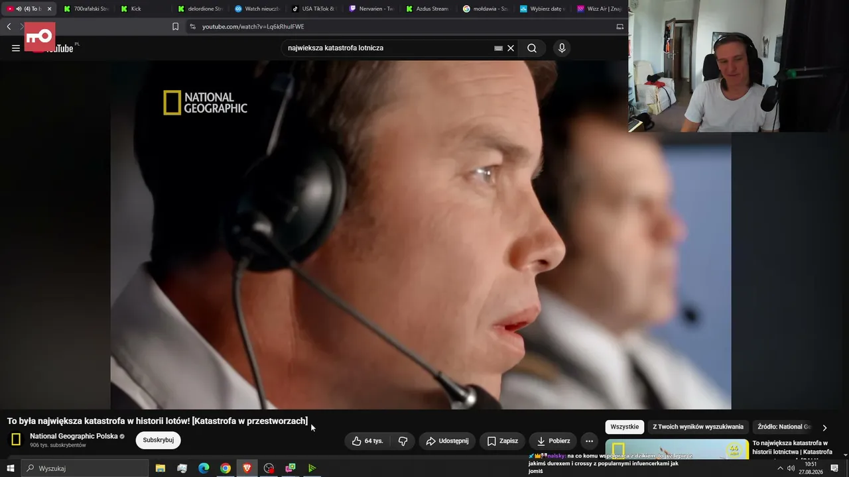The height and width of the screenshot is (477, 849).
Task: Open more actions (three dots) menu
Action: pos(589,441)
